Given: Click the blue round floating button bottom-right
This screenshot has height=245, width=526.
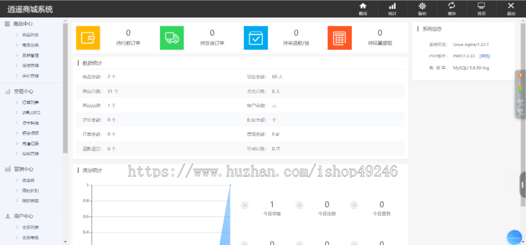Looking at the screenshot, I should tap(514, 237).
